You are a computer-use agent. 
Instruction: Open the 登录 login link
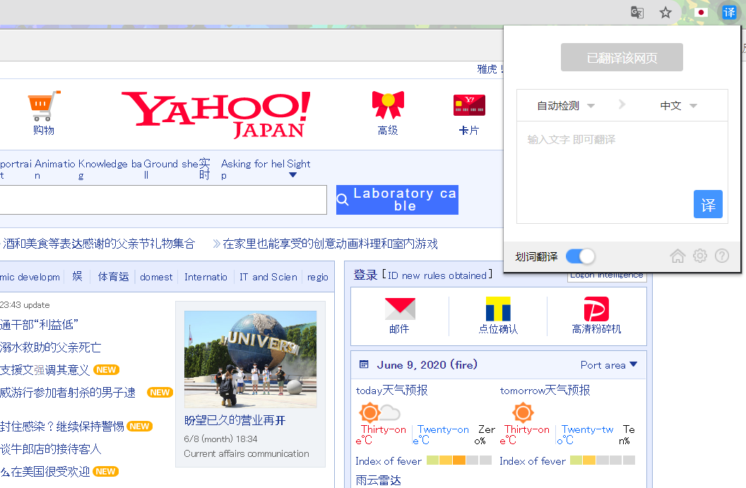(x=365, y=275)
